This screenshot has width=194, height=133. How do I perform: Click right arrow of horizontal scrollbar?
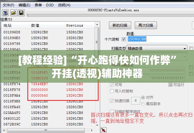[92, 130]
